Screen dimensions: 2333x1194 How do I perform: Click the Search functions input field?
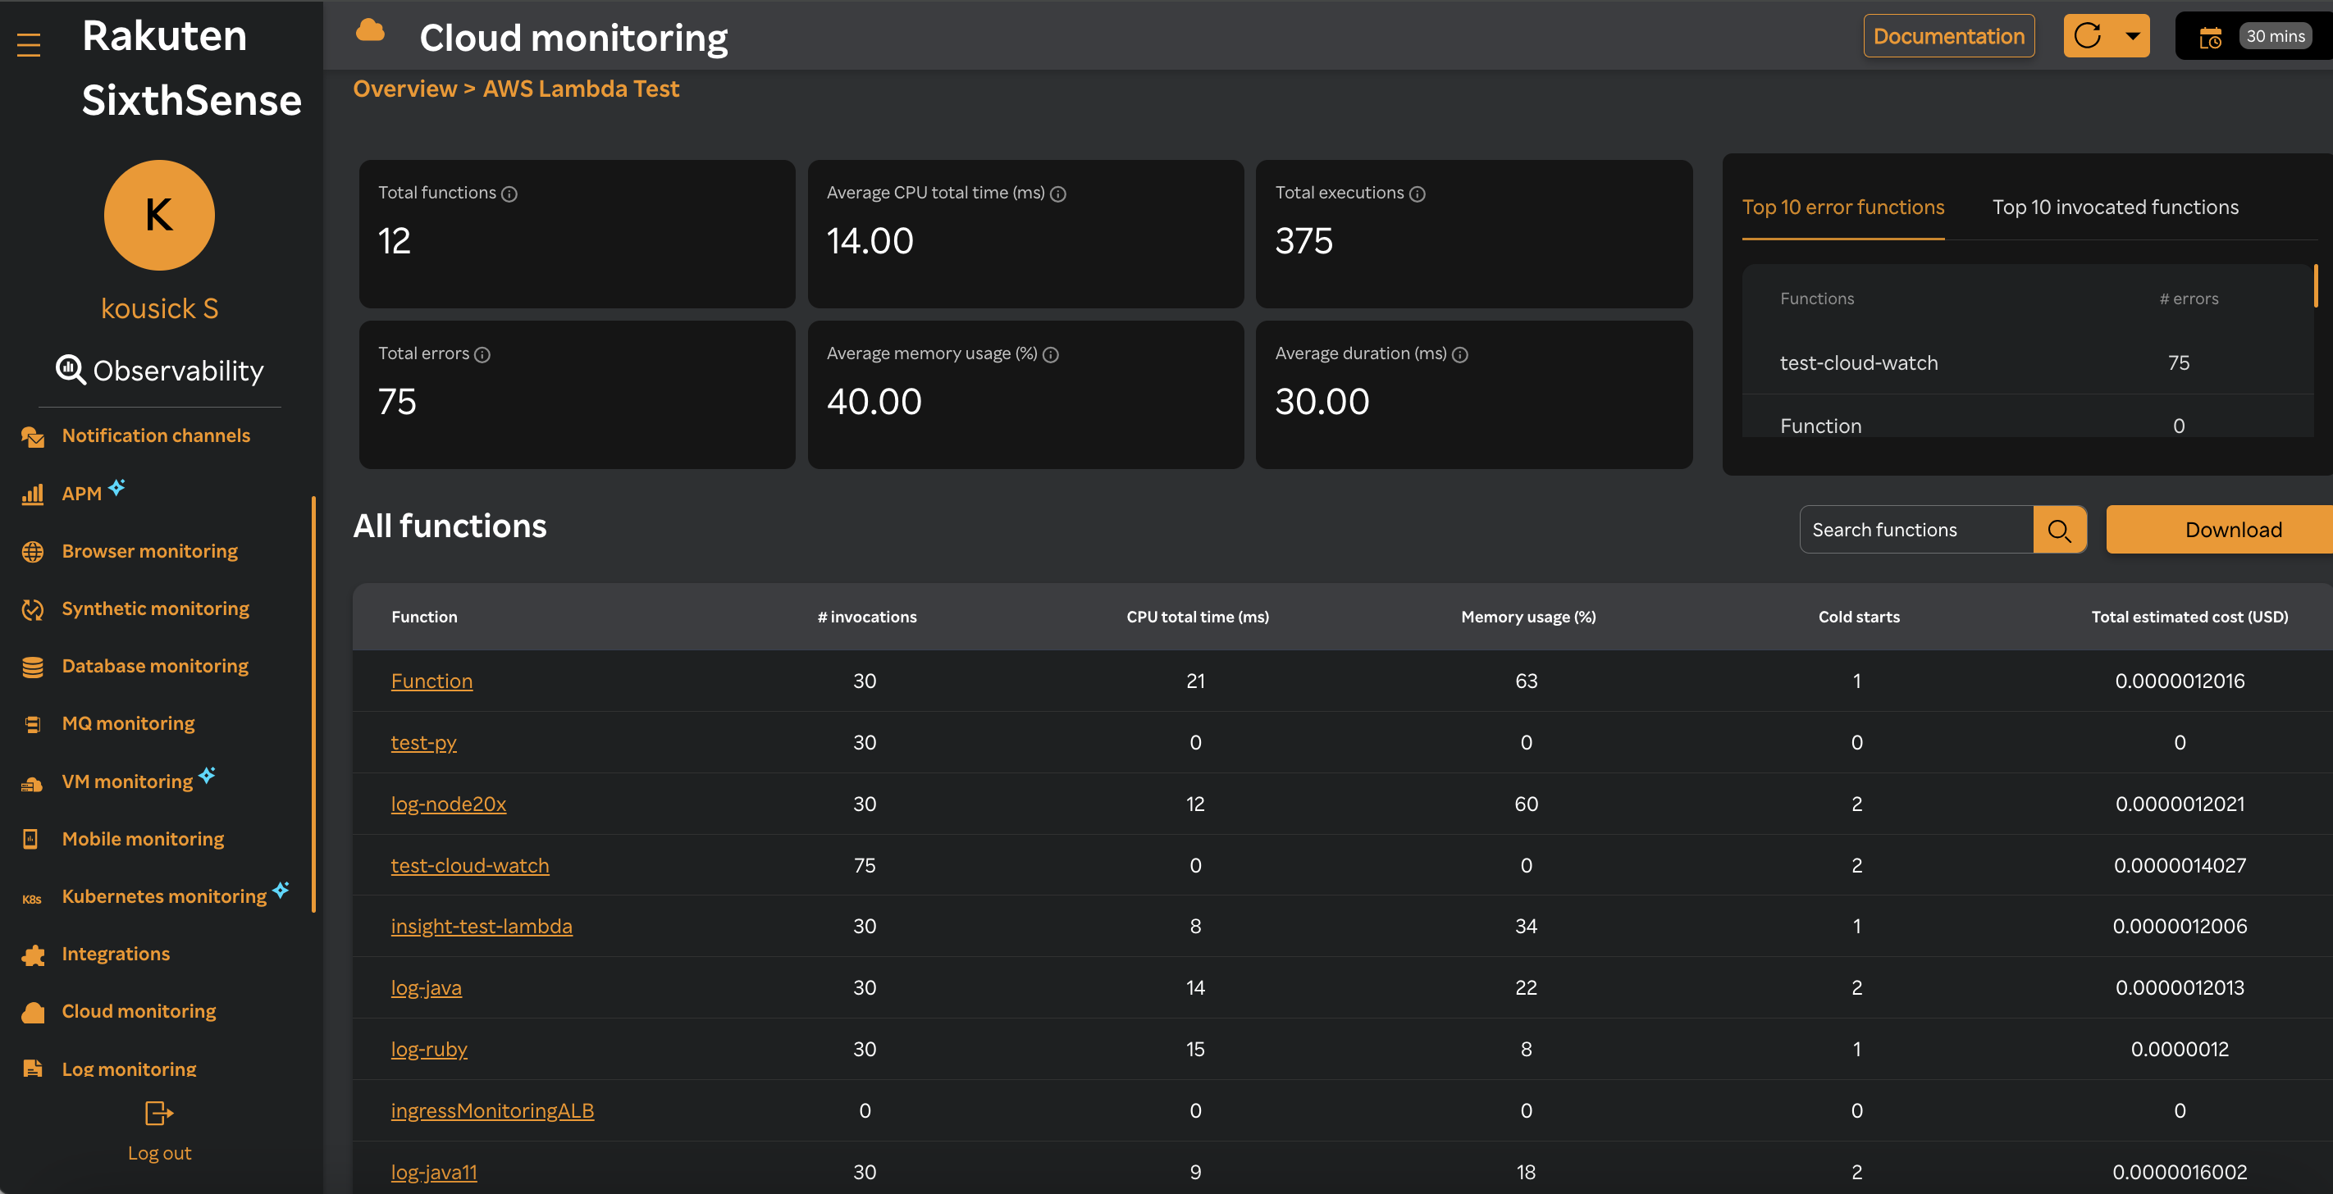pyautogui.click(x=1916, y=530)
